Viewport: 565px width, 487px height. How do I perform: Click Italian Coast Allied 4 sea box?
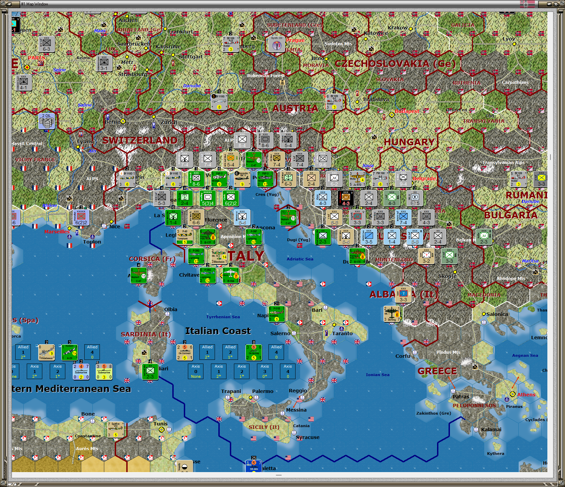point(276,352)
